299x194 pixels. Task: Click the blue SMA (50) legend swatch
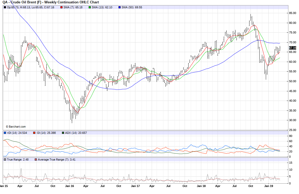tap(119, 7)
